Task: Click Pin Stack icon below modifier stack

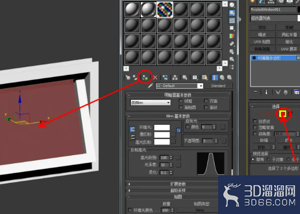Action: click(255, 92)
